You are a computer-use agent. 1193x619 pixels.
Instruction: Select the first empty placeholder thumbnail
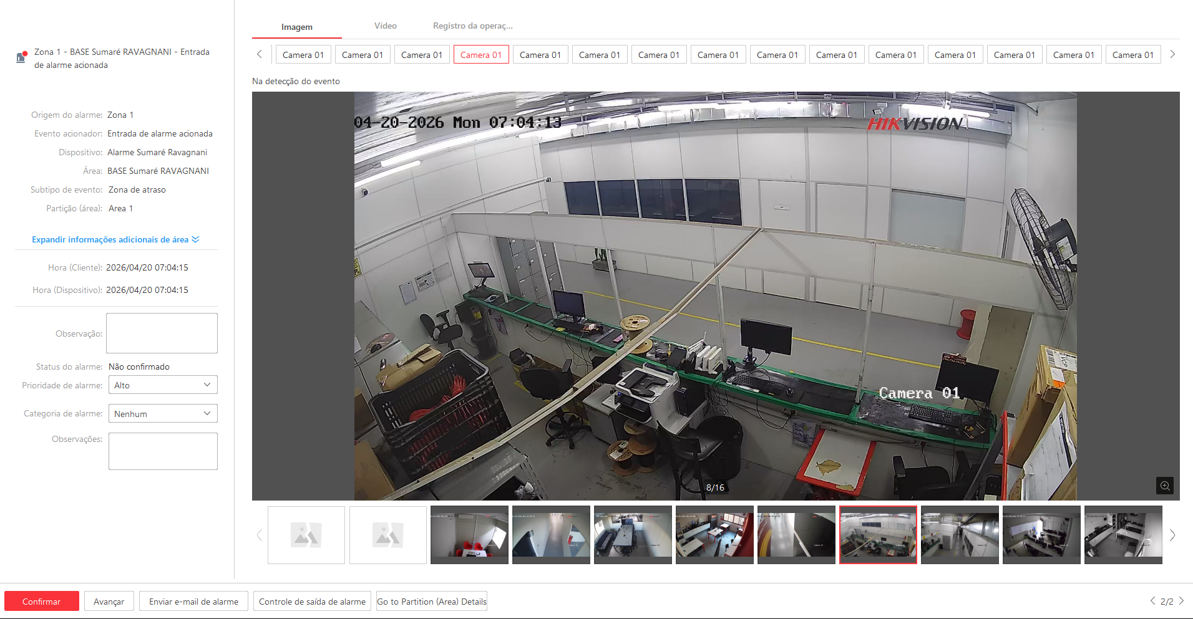(306, 535)
